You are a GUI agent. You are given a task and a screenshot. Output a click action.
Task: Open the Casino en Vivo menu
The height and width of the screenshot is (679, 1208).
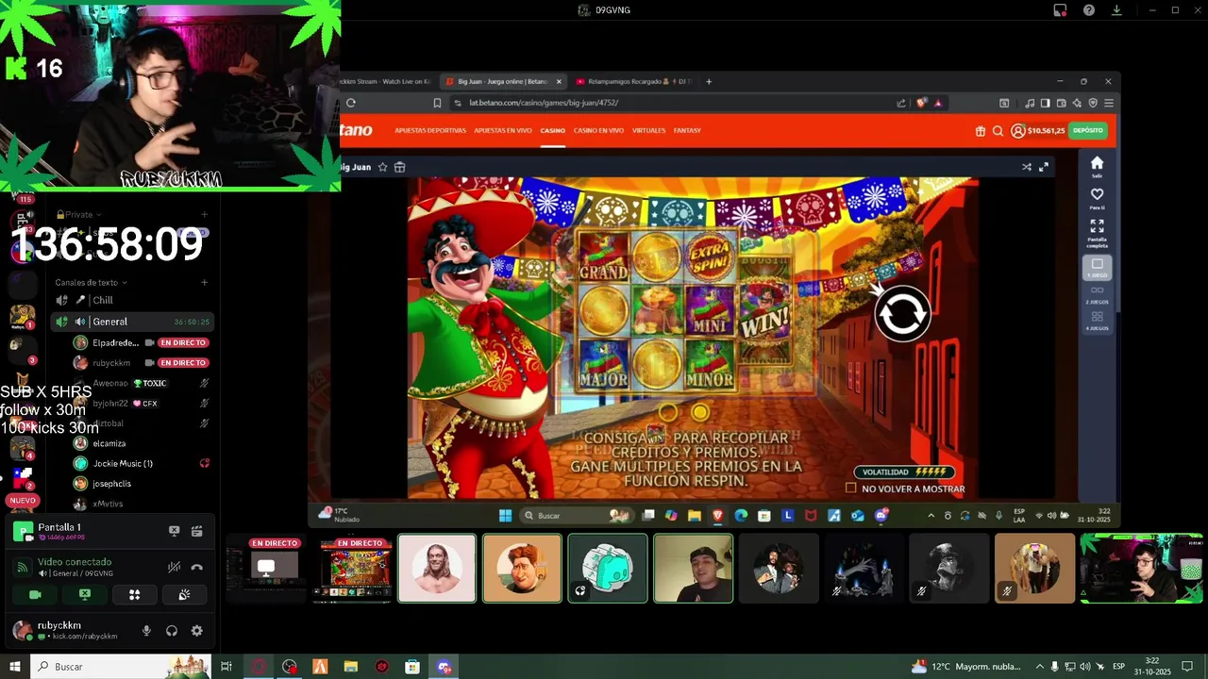pyautogui.click(x=598, y=130)
